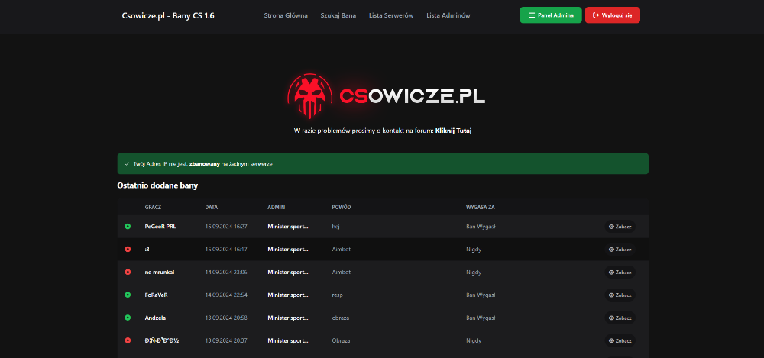Click admin Minister sport... in Andzela row
The image size is (764, 358).
tap(288, 318)
